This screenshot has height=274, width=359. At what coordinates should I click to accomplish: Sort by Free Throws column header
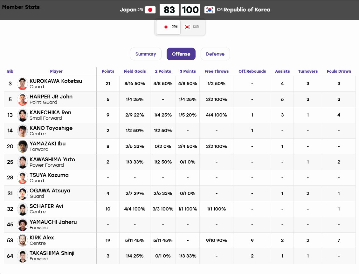click(217, 71)
